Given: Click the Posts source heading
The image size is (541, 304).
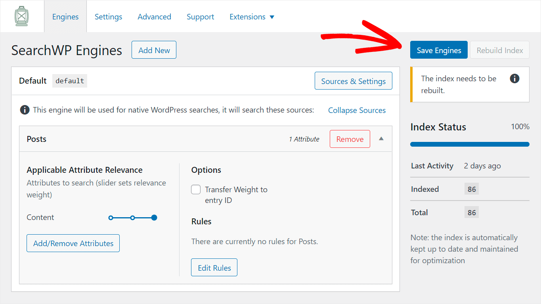Looking at the screenshot, I should pos(36,139).
